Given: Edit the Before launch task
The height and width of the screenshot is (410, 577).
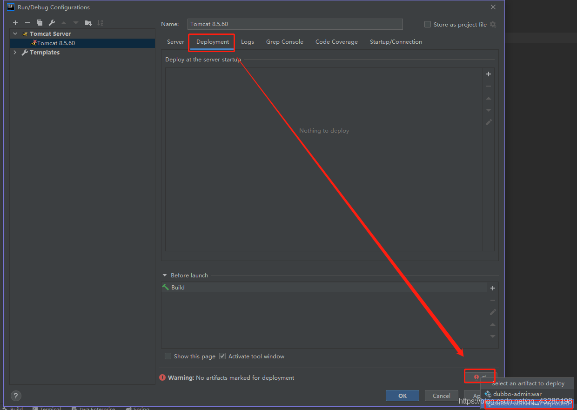Looking at the screenshot, I should pos(493,312).
